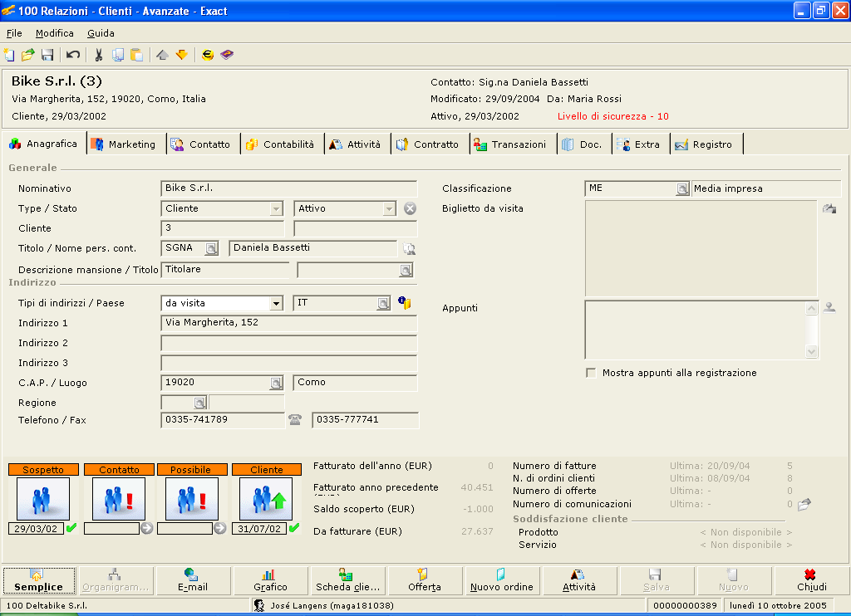Click the Luogo field containing Como

pos(355,383)
